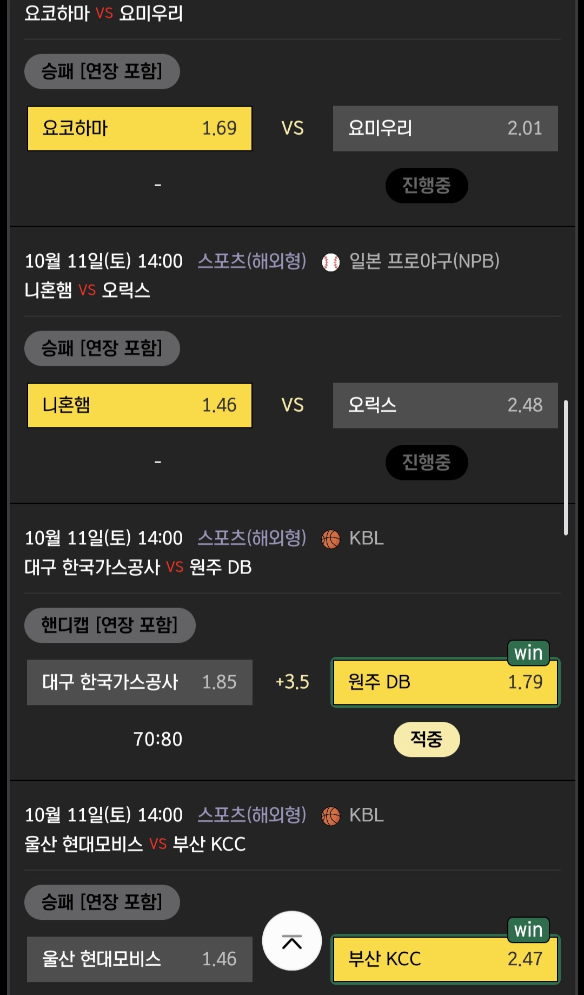Image resolution: width=584 pixels, height=995 pixels.
Task: Click the 적중 result badge
Action: (427, 739)
